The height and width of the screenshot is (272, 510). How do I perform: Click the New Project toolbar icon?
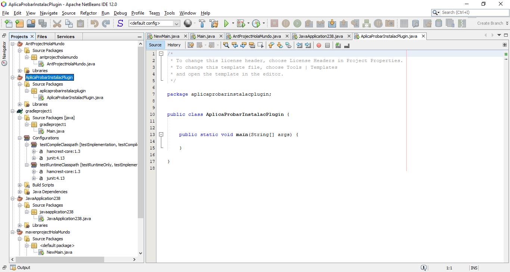(19, 23)
